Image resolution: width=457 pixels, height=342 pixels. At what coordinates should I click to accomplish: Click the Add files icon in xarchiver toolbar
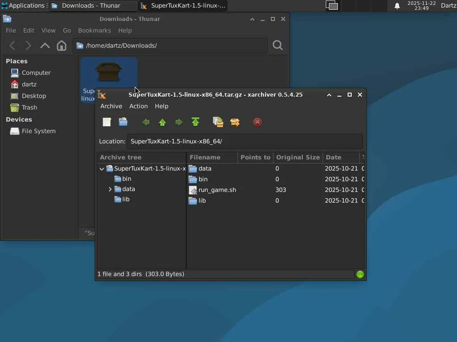tap(218, 122)
